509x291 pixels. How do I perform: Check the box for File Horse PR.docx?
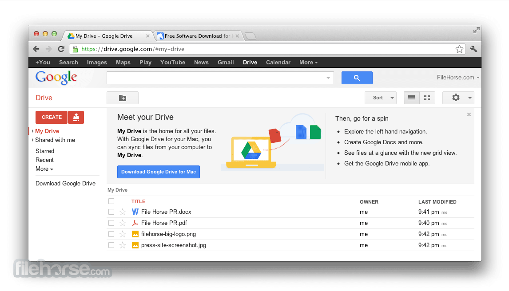tap(111, 212)
